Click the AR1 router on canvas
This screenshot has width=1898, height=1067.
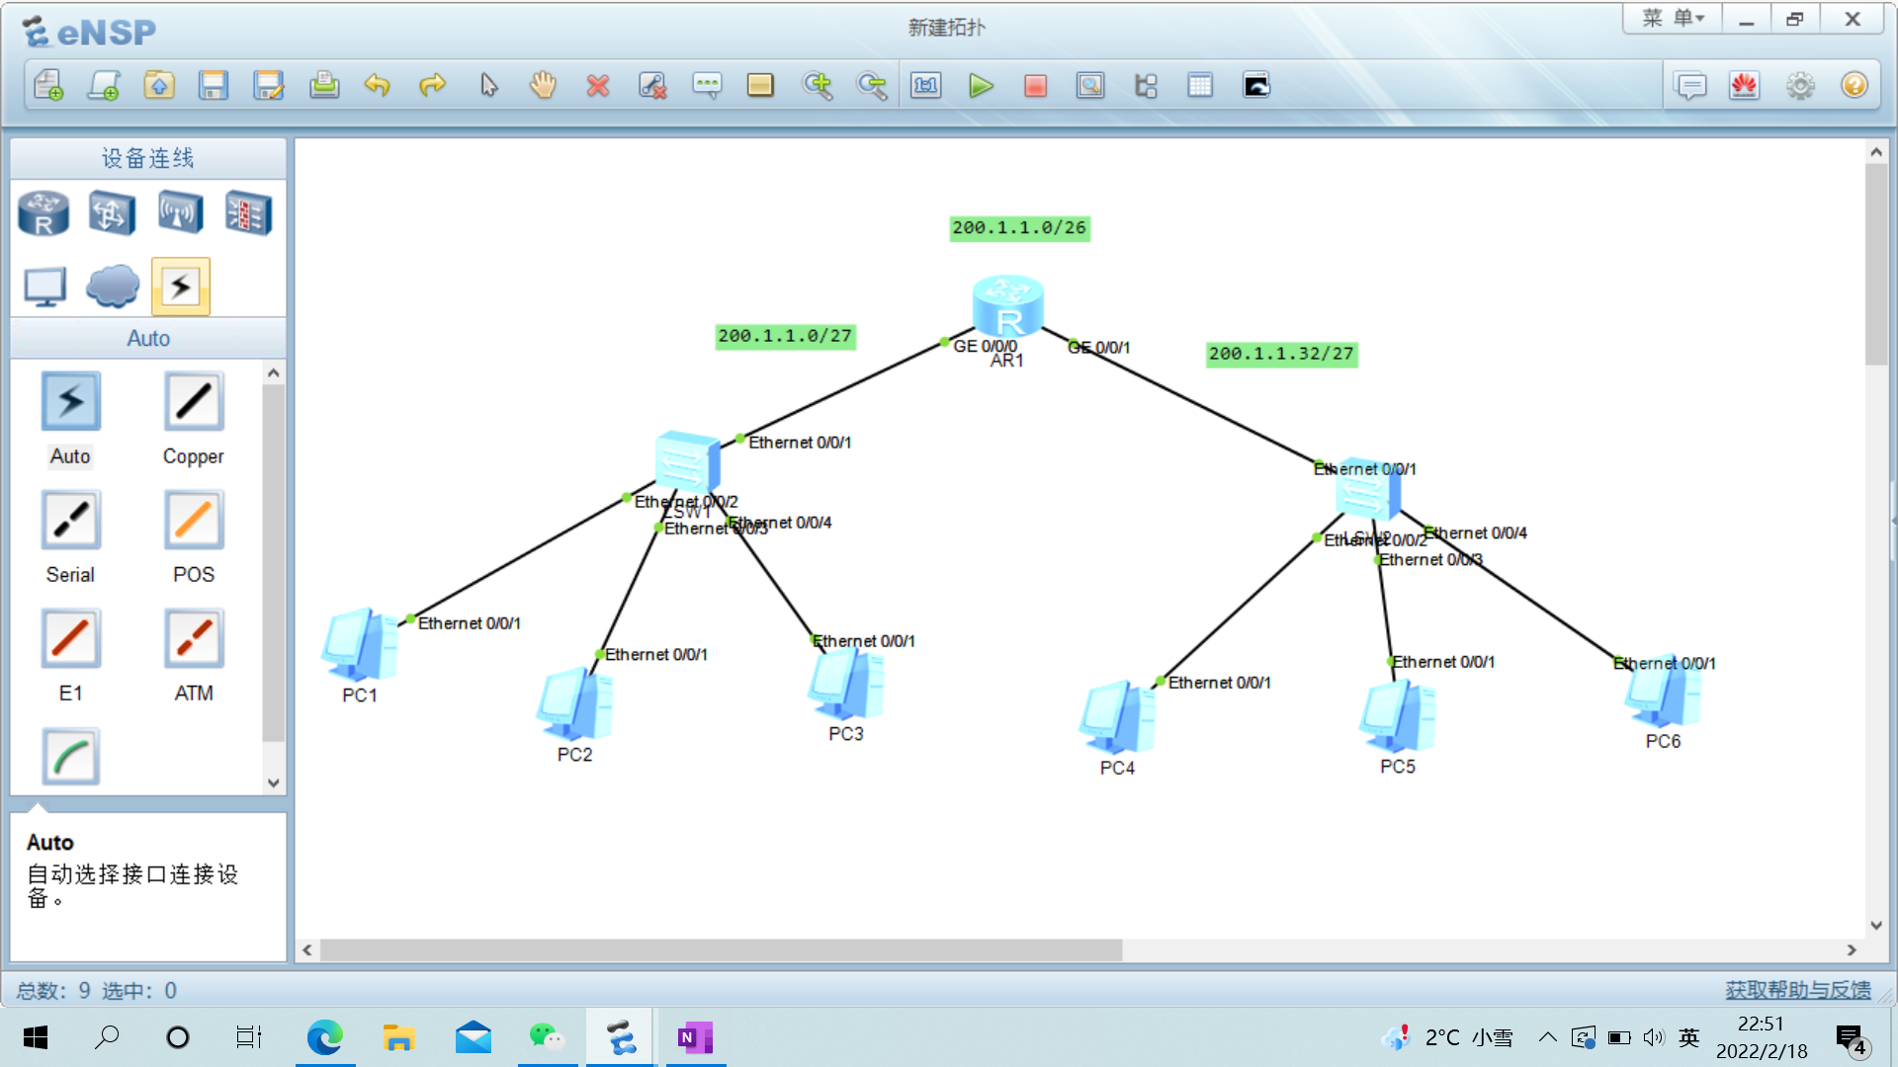pos(1007,307)
